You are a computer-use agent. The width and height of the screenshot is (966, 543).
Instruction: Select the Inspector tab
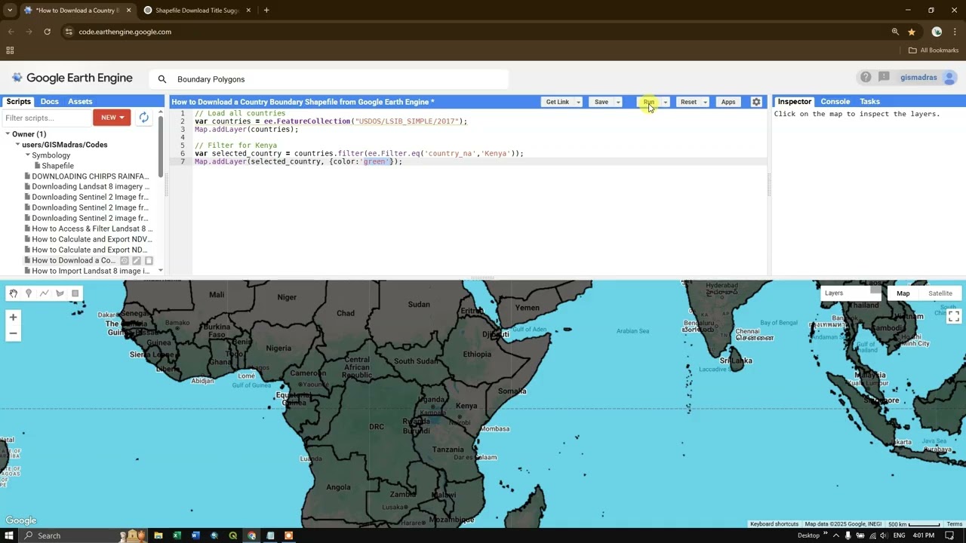pos(795,101)
